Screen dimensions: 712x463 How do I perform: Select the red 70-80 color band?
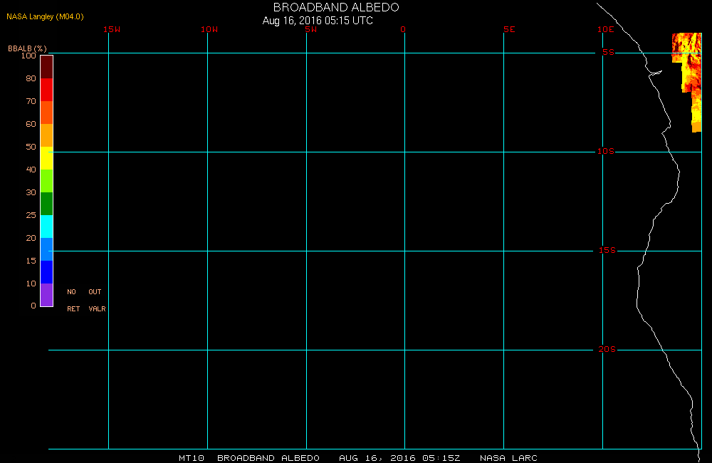click(x=47, y=90)
